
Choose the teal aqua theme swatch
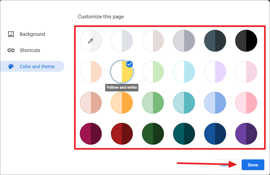pyautogui.click(x=184, y=103)
